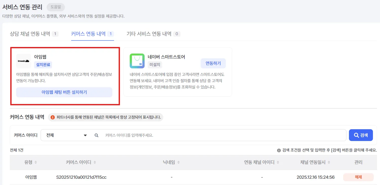Screen dimensions: 380x185
Task: Click the 네이버 스마트스토어 card title
Action: [167, 57]
